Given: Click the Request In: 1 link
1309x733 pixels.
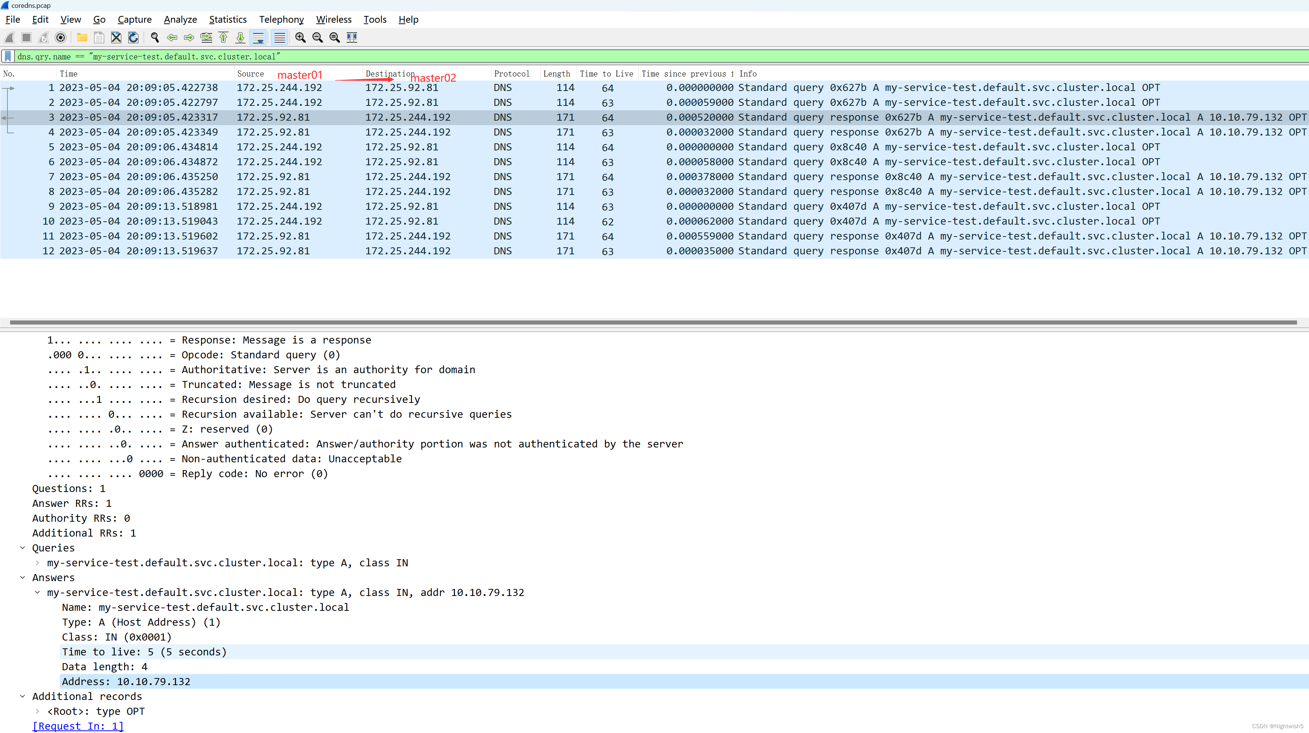Looking at the screenshot, I should click(78, 726).
